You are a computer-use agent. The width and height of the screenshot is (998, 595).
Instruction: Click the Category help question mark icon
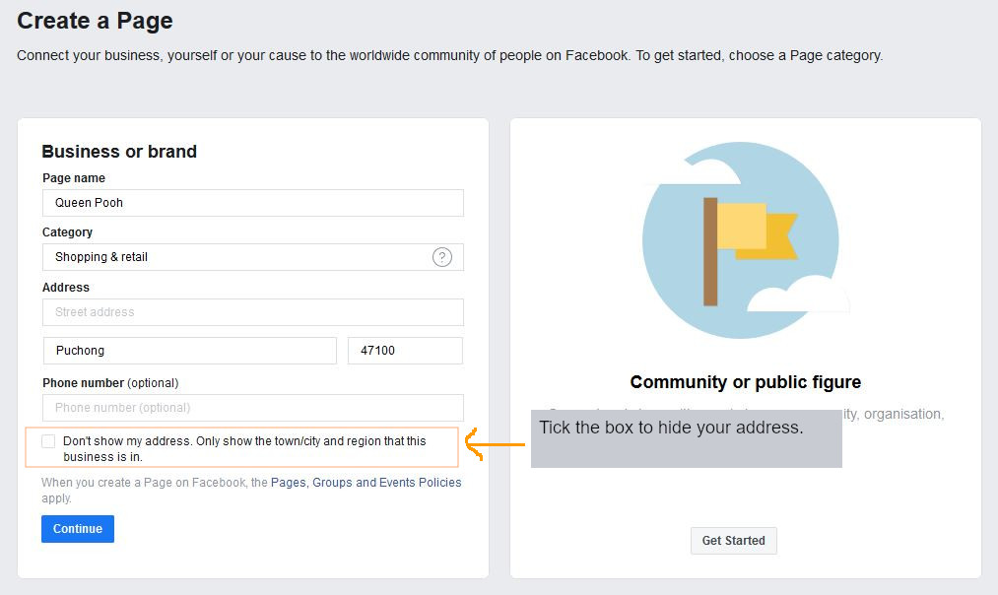point(442,257)
